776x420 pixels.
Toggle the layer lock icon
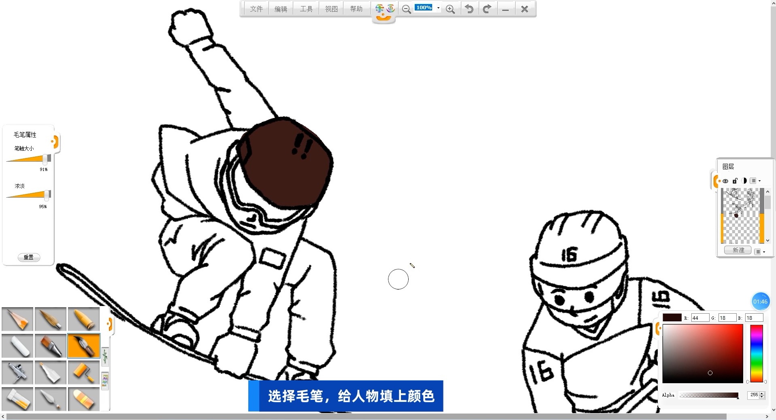pos(735,181)
